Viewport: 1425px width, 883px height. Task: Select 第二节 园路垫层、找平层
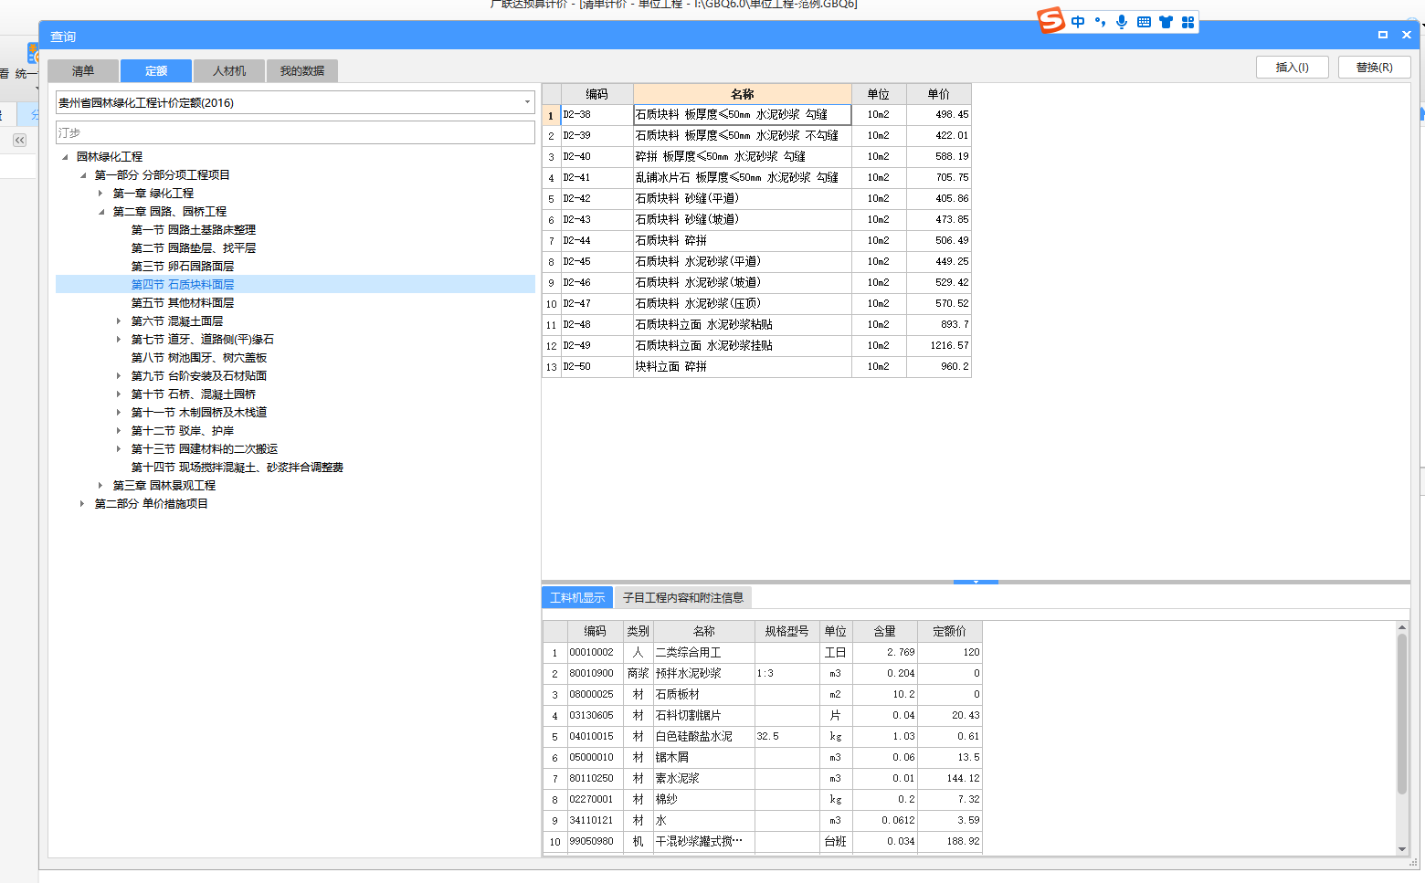coord(194,247)
